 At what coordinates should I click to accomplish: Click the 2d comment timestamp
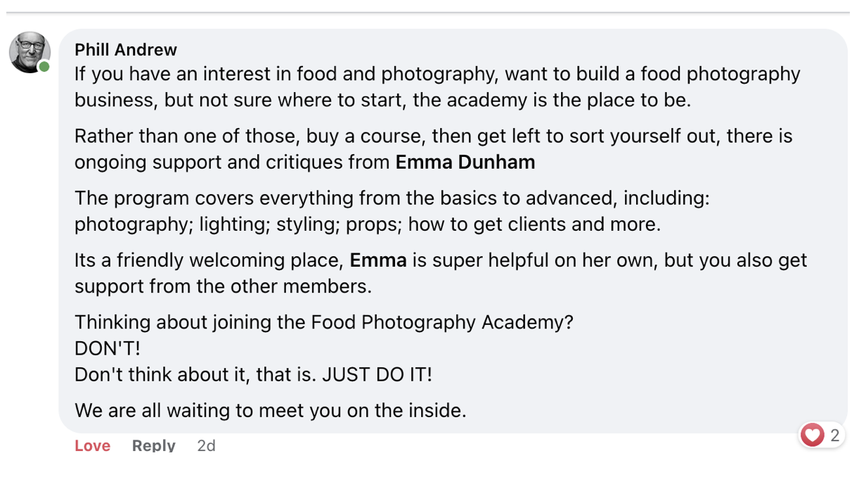pos(206,445)
